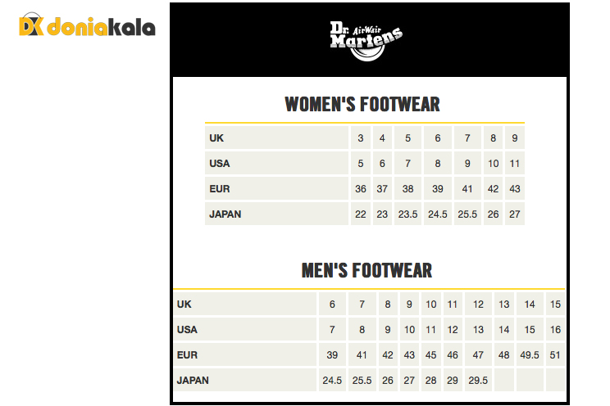Viewport: 610px width, 406px height.
Task: Select the EUR row label in men's table
Action: [187, 355]
